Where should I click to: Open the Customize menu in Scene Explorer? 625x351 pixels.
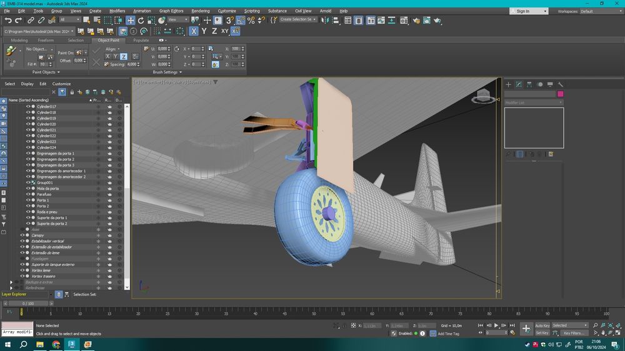(61, 84)
